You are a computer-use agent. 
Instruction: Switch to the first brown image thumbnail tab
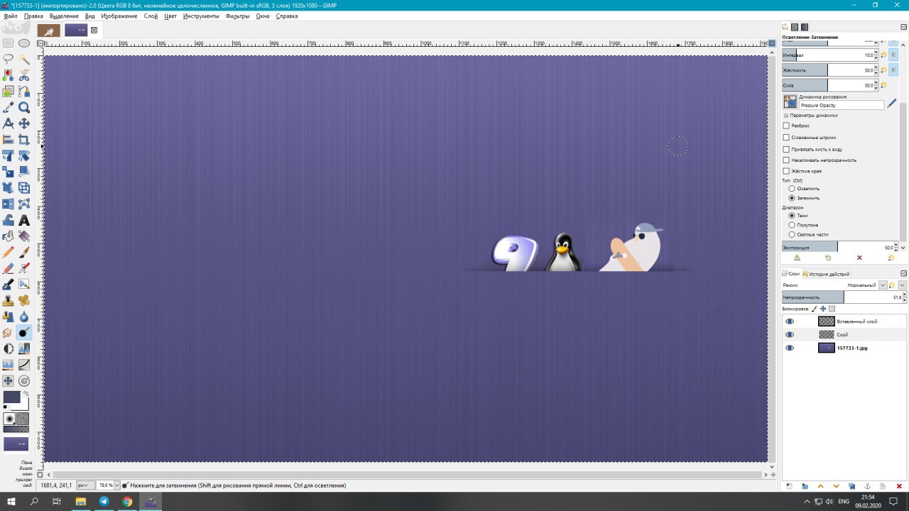49,30
